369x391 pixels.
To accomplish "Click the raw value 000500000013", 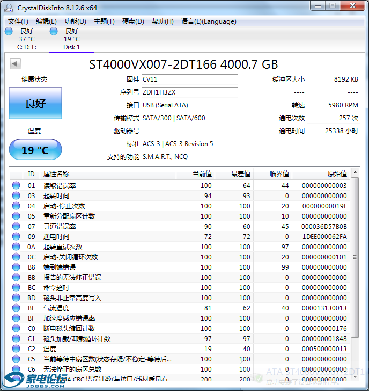I will tap(324, 349).
